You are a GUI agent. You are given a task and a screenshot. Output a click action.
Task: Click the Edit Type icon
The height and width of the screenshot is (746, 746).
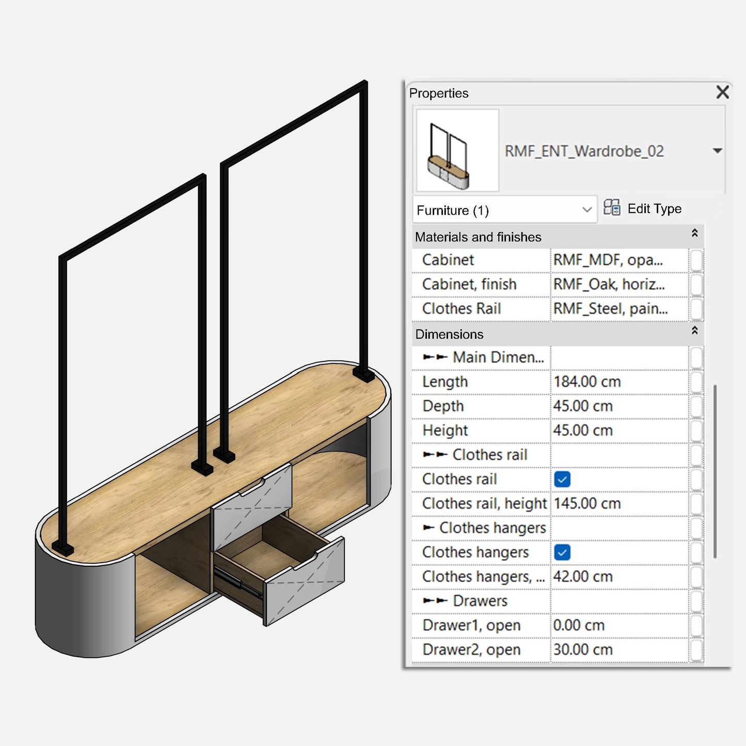click(x=612, y=208)
